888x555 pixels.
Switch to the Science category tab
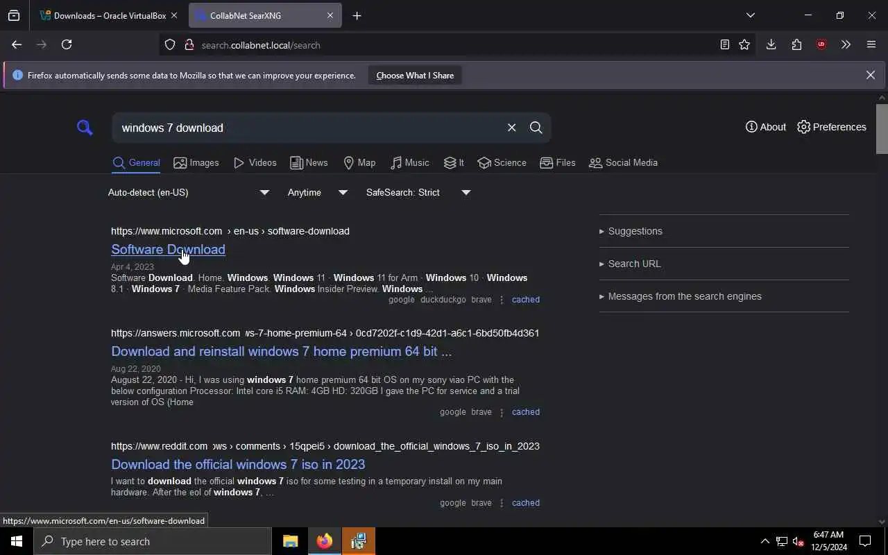point(502,163)
